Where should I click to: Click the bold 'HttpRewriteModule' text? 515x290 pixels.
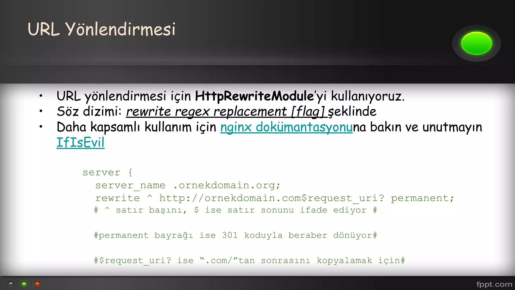pos(254,96)
